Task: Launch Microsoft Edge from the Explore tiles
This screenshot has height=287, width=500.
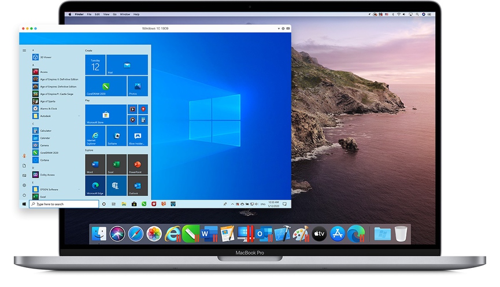Action: pos(95,186)
